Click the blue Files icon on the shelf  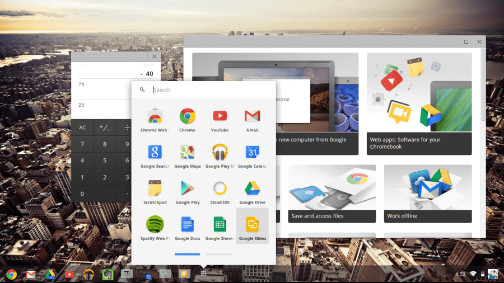coord(146,275)
